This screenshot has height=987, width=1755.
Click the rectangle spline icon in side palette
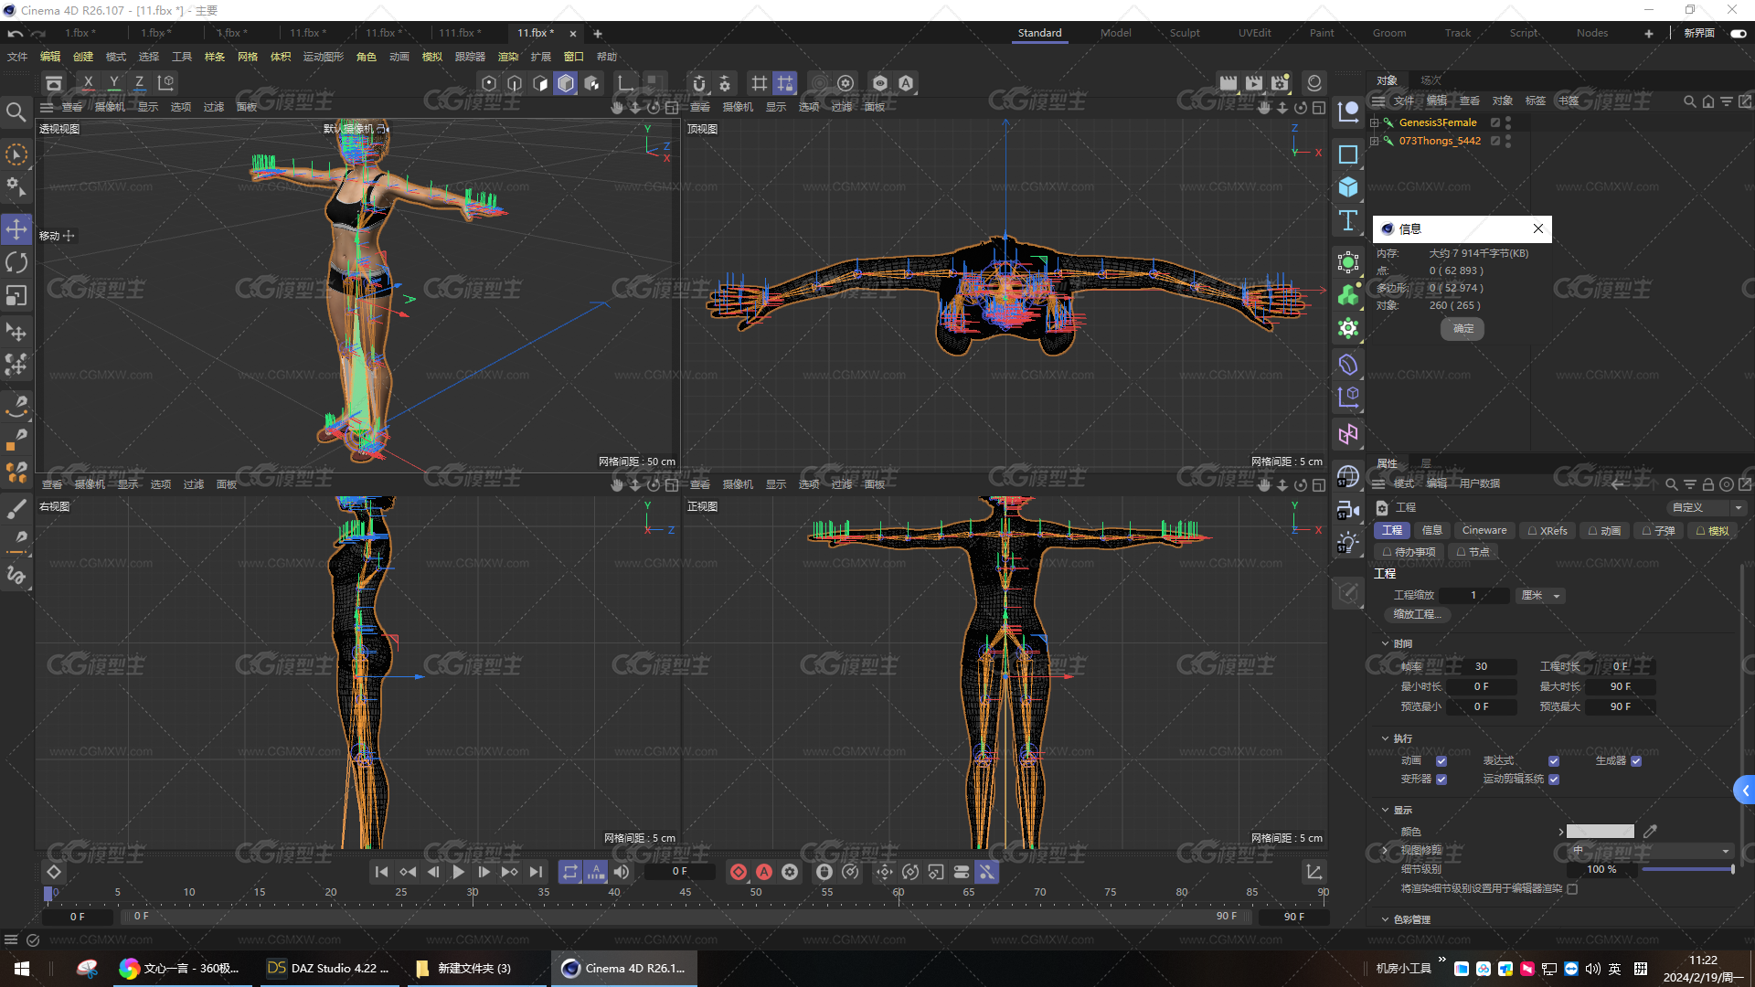coord(1347,154)
